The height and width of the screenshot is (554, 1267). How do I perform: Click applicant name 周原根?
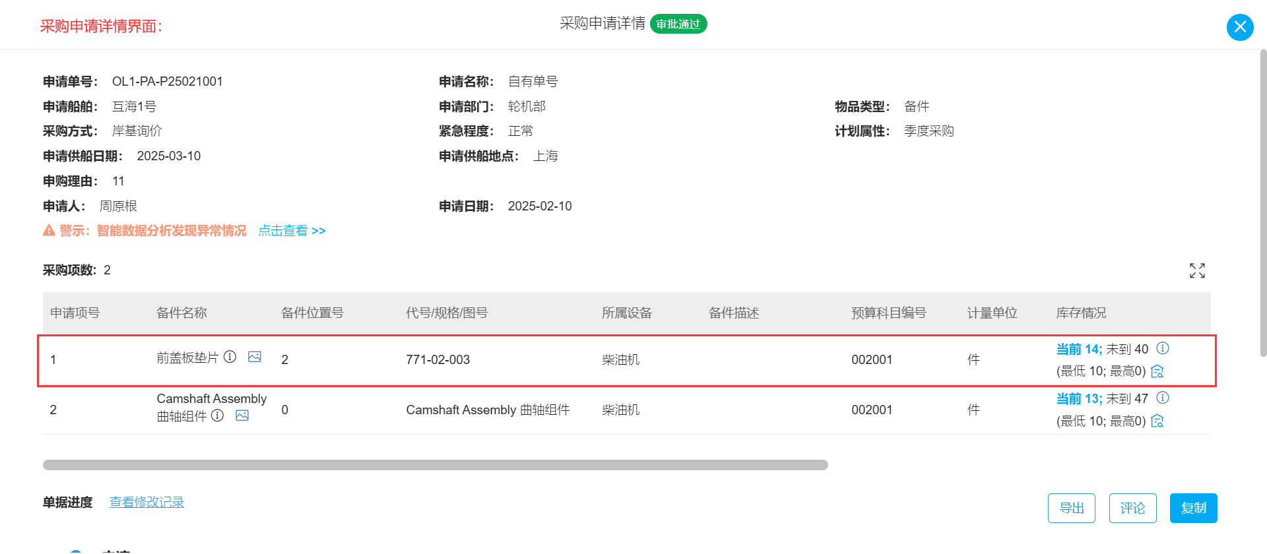pyautogui.click(x=118, y=206)
